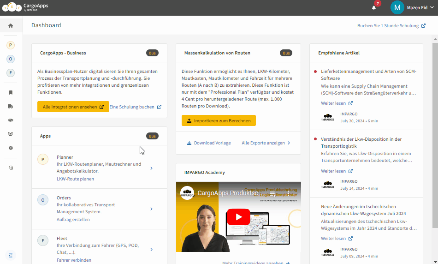The image size is (438, 264).
Task: Open Fleet row chevron arrow
Action: click(x=151, y=249)
